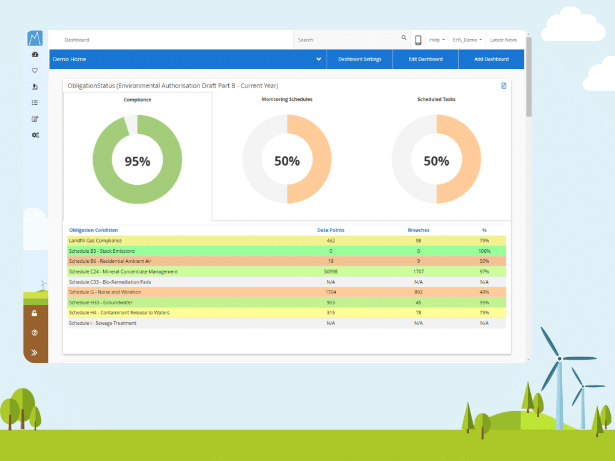The height and width of the screenshot is (461, 615).
Task: Click the flask icon in the sidebar
Action: (x=35, y=86)
